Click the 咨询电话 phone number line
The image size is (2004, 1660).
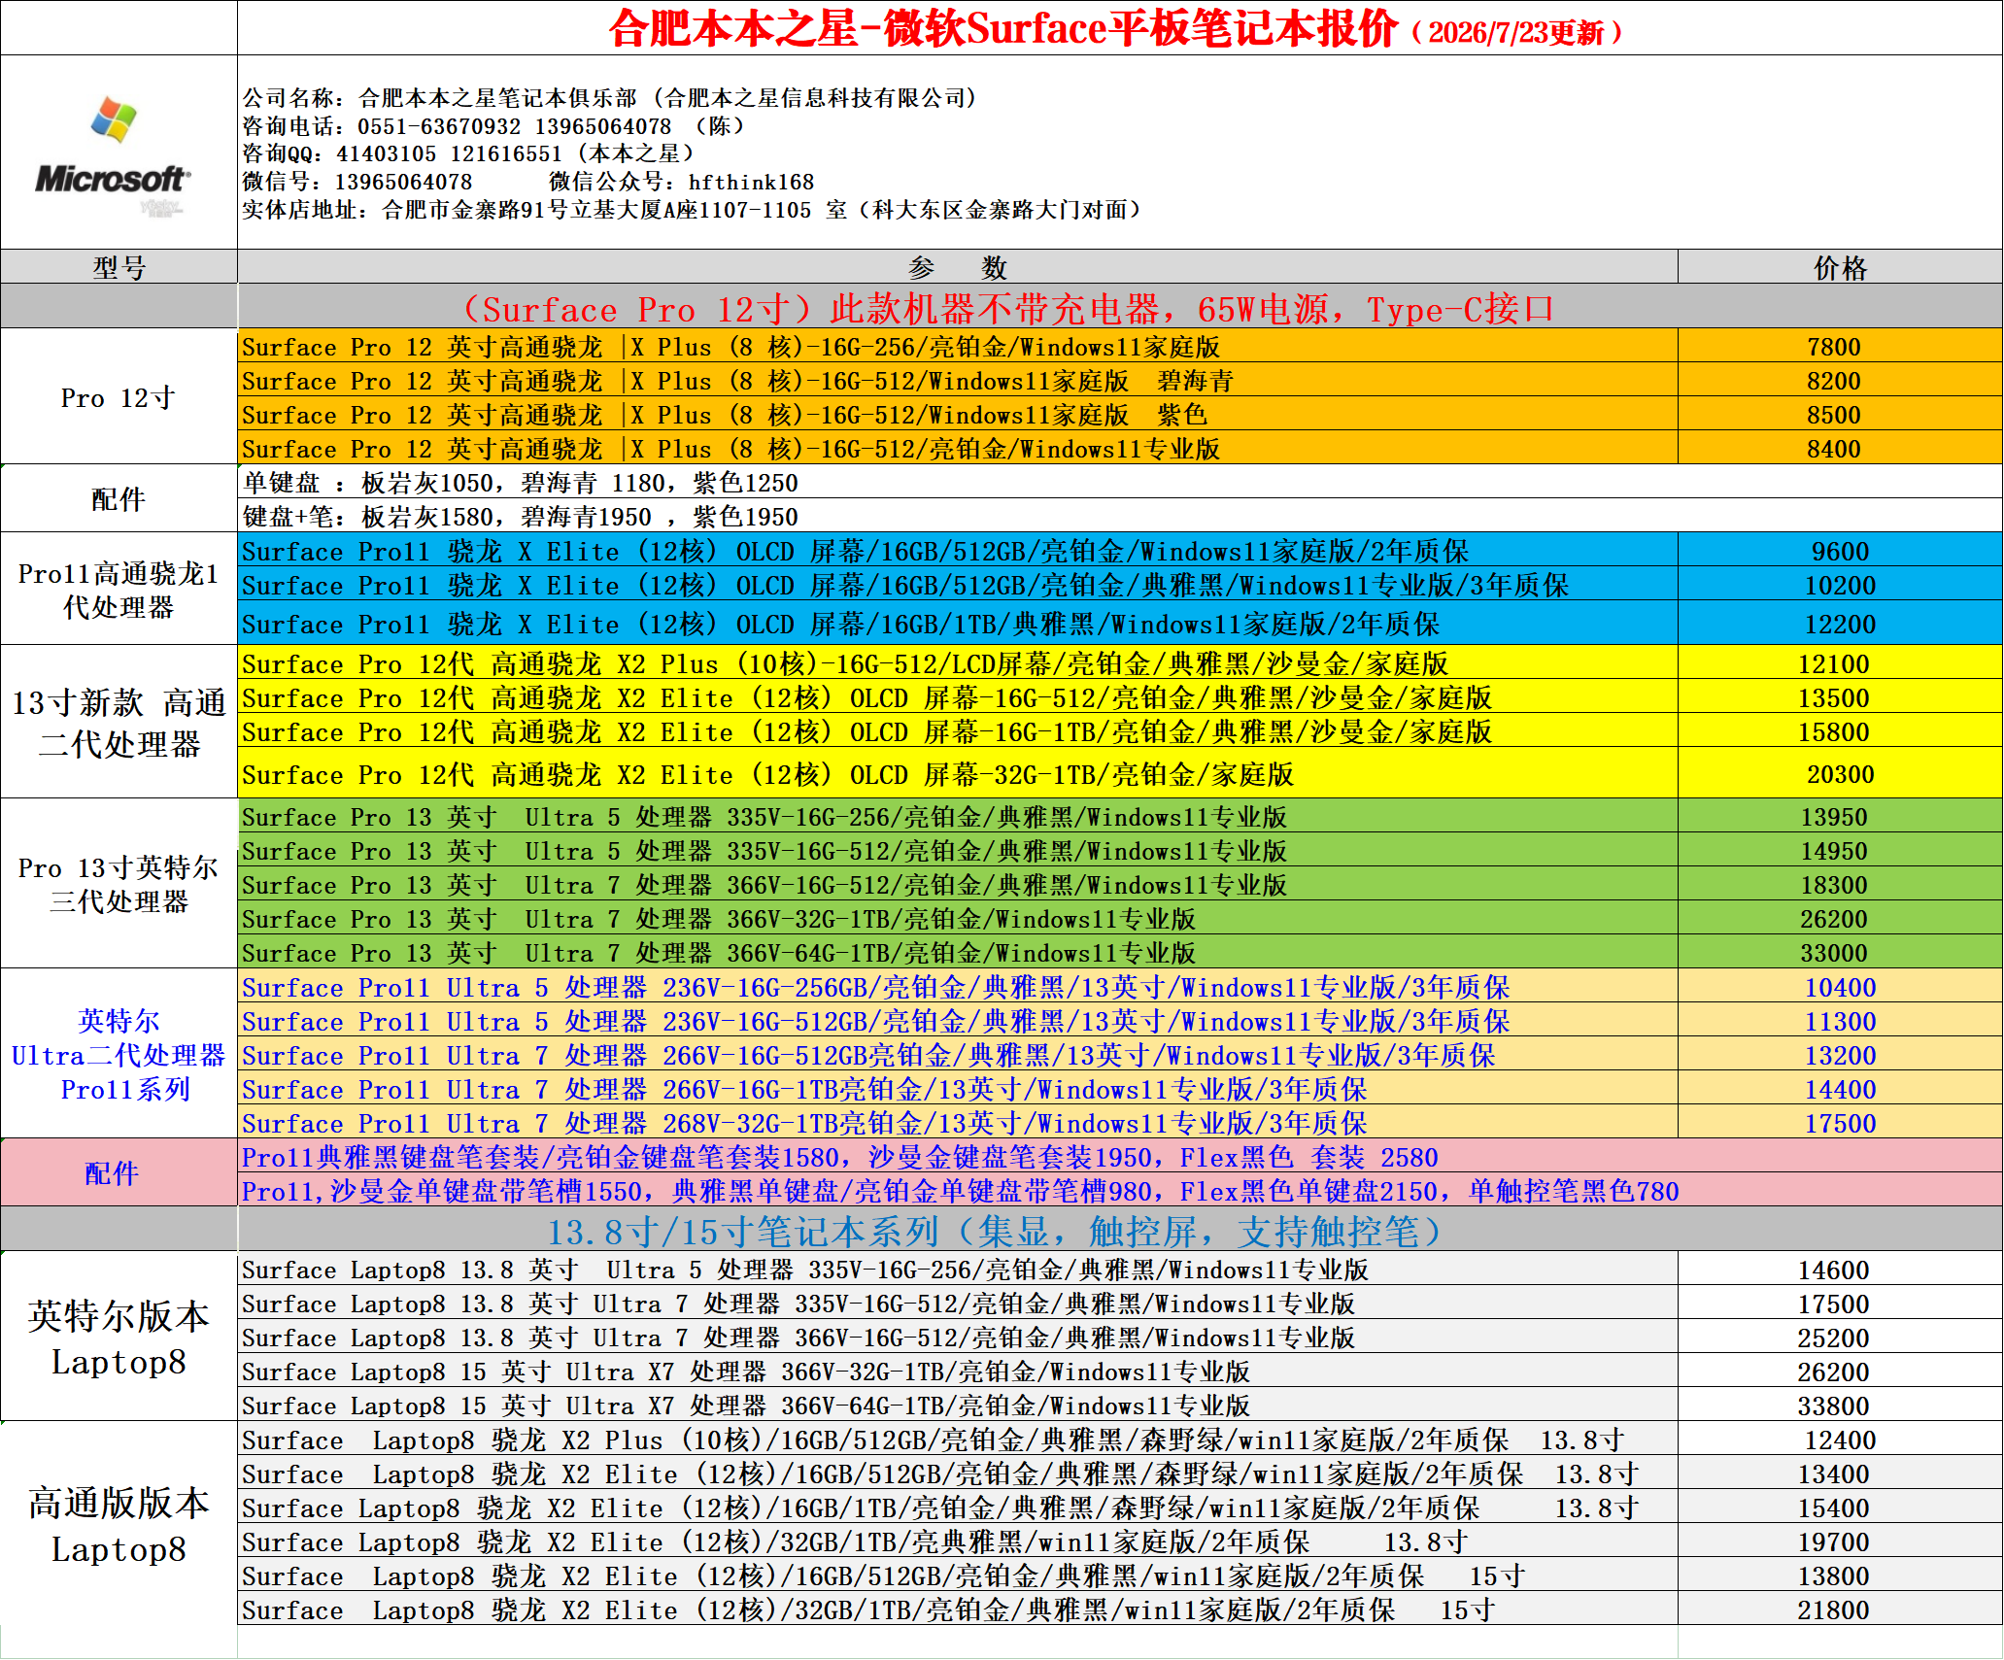pos(494,126)
